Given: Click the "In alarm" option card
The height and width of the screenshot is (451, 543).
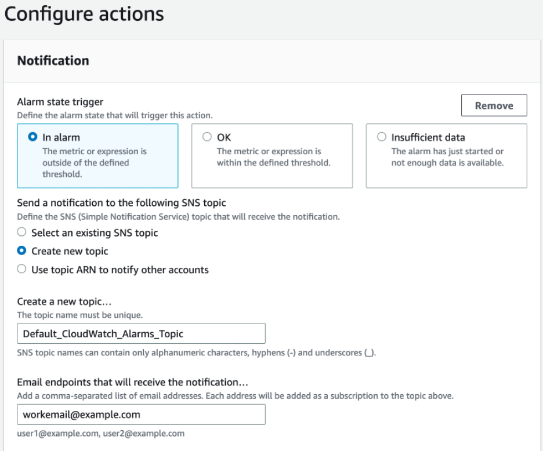Looking at the screenshot, I should 97,155.
